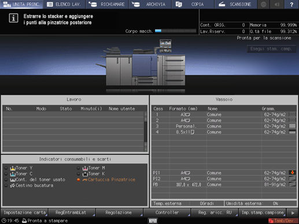Image resolution: width=299 pixels, height=224 pixels.
Task: Open the SCANSIONE tab
Action: click(x=235, y=4)
